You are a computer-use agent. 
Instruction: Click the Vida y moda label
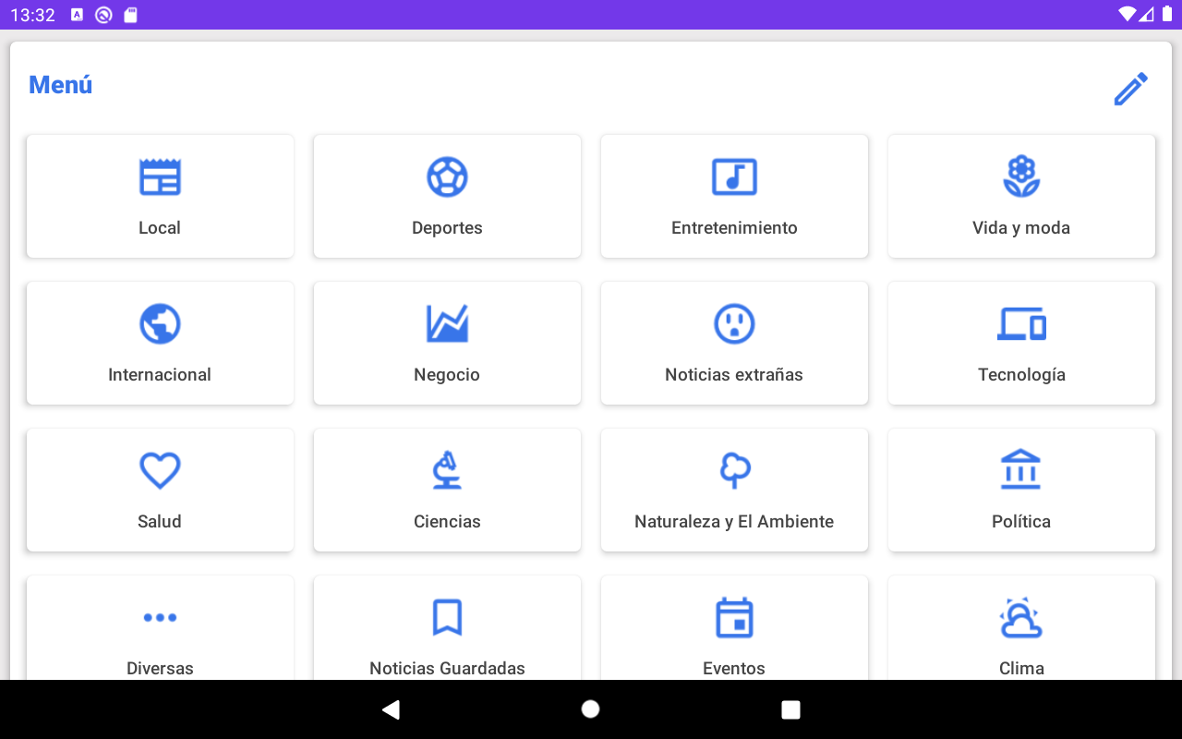click(x=1021, y=228)
